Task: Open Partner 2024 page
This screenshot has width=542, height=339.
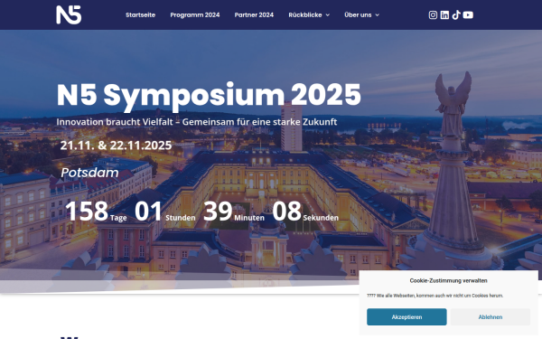Action: coord(254,14)
